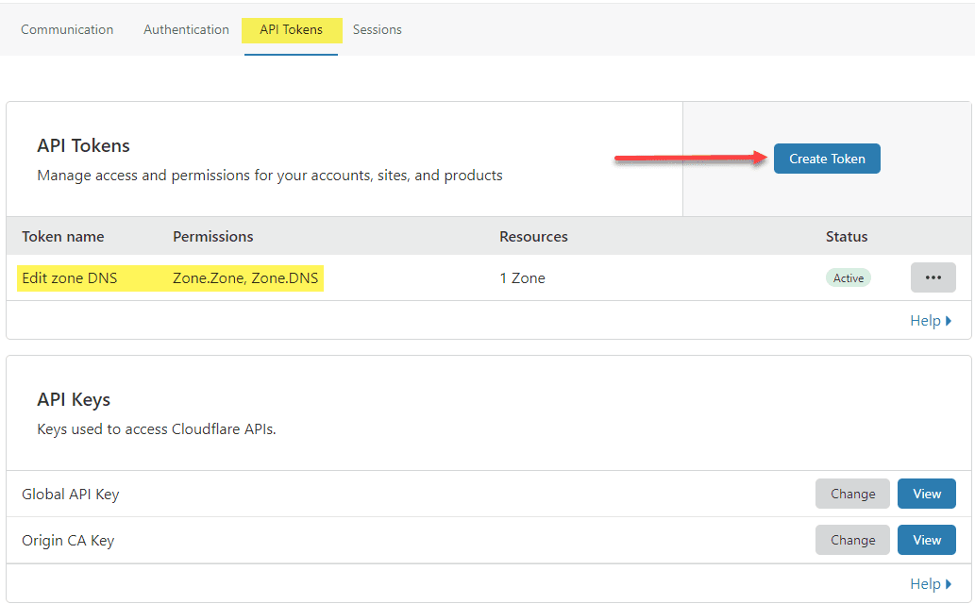
Task: Click the Zone.Zone, Zone.DNS permissions text
Action: [245, 278]
